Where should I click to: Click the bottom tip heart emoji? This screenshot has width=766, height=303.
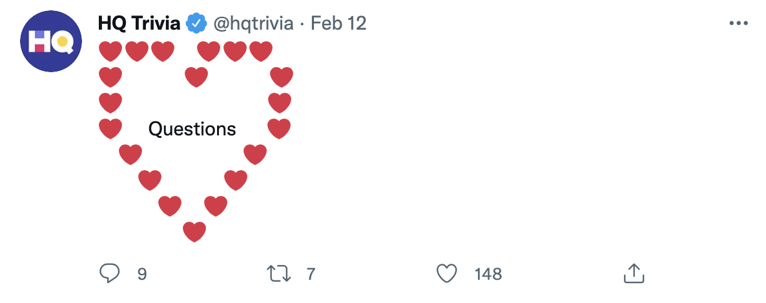click(x=194, y=231)
